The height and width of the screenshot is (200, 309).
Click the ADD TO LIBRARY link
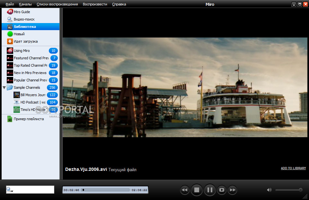293,168
